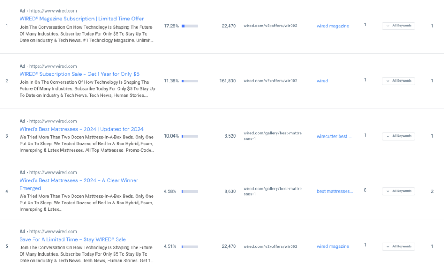Screen dimensions: 444x272
Task: Click the 'wirecutter best ...' keyword link
Action: tap(334, 136)
